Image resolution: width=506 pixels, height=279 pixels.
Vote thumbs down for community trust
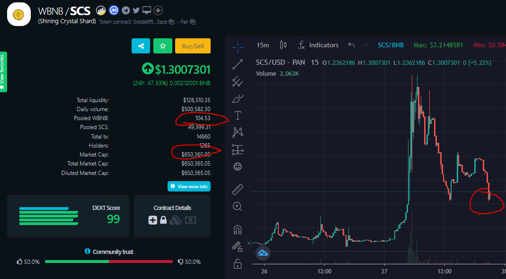[x=181, y=262]
